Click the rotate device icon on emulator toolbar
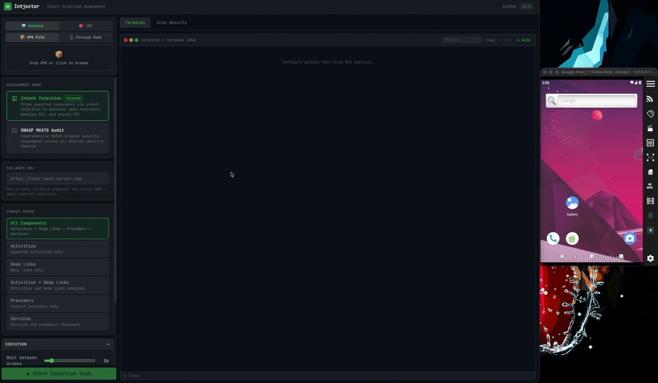 click(x=650, y=114)
